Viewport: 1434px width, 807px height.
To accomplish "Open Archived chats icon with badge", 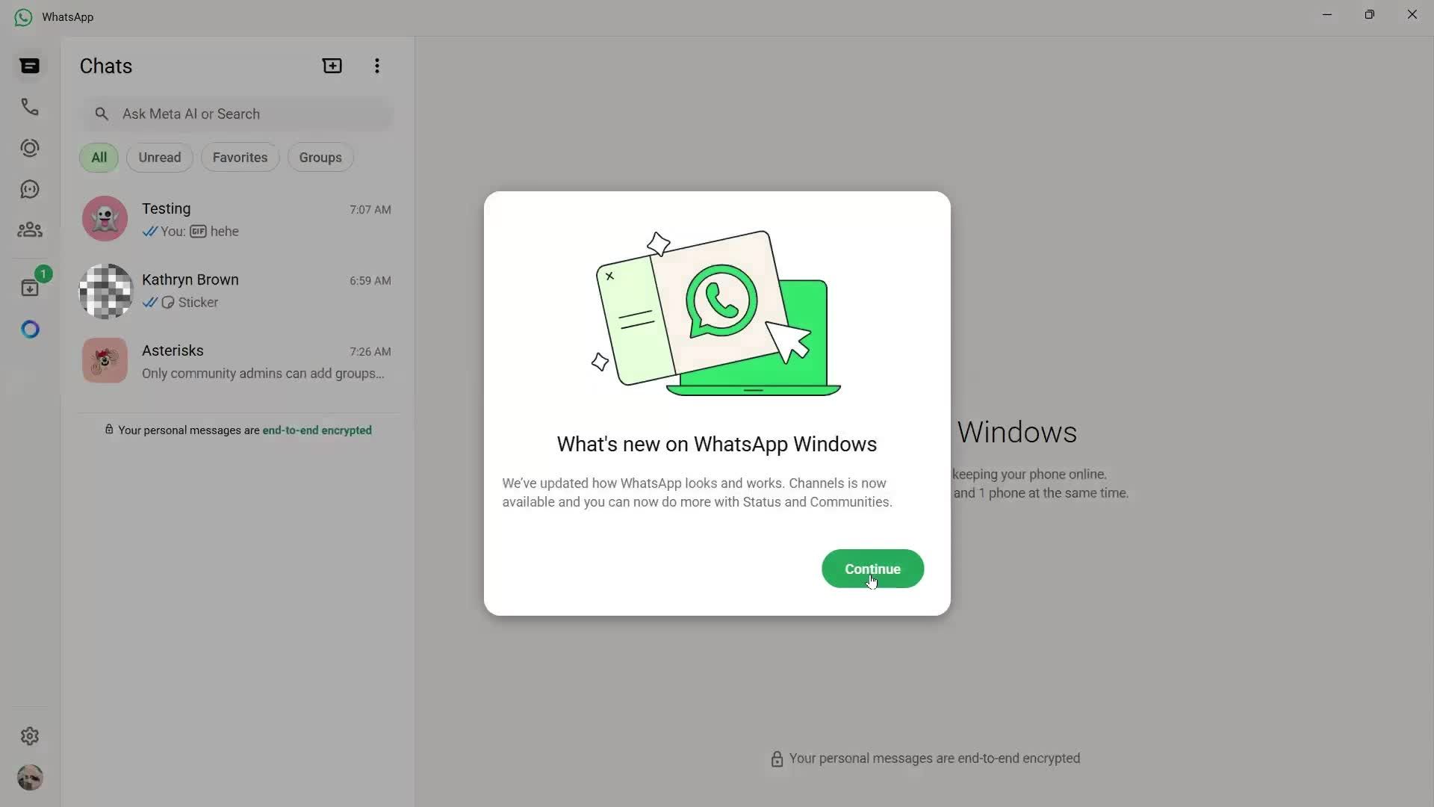I will pyautogui.click(x=30, y=288).
